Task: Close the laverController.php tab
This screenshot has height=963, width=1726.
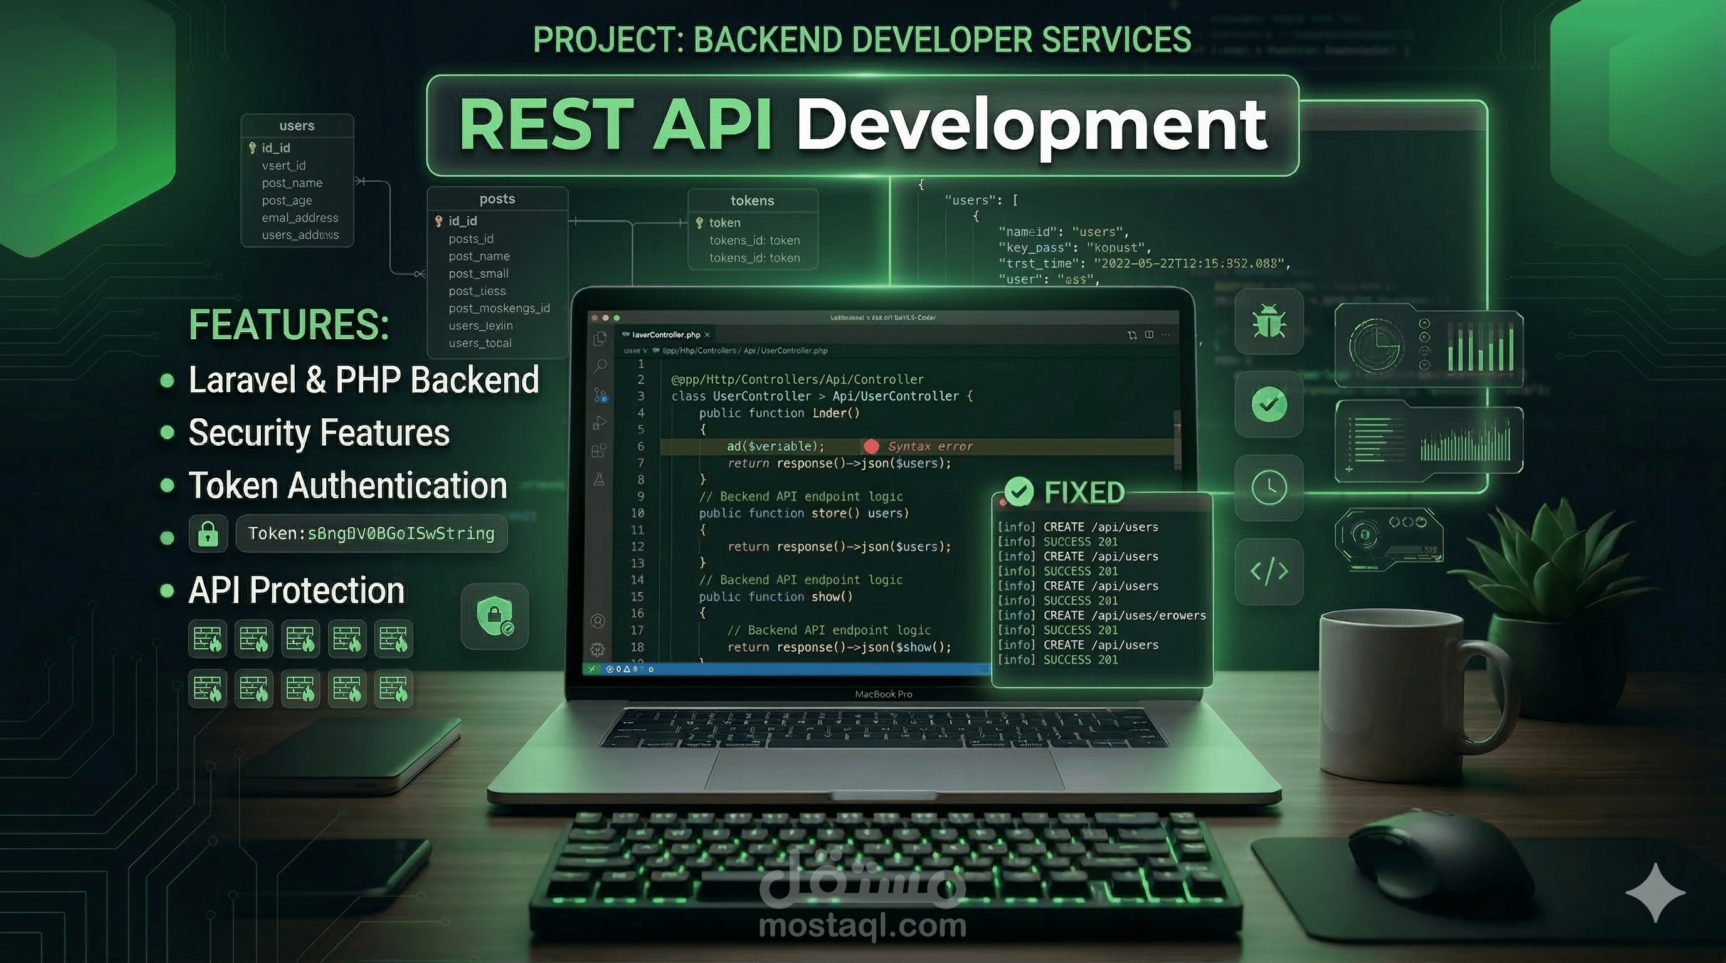Action: (707, 335)
